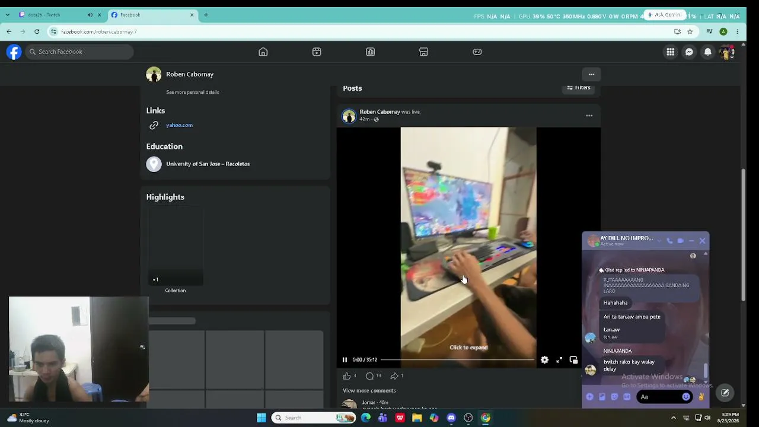Screen dimensions: 759x427
Task: Start a video call in the chat window
Action: click(680, 241)
